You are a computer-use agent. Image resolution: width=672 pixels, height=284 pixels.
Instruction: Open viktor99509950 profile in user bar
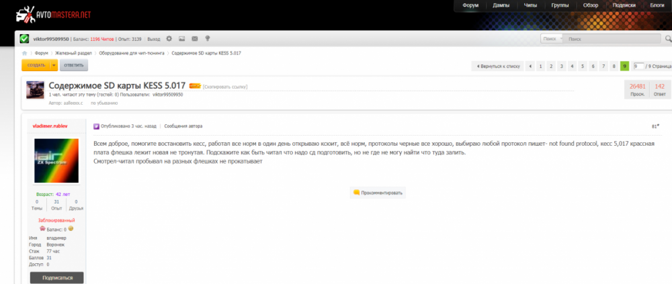point(51,39)
